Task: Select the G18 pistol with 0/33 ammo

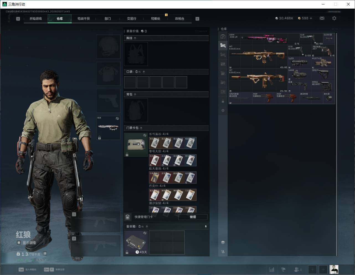Action: pyautogui.click(x=300, y=51)
